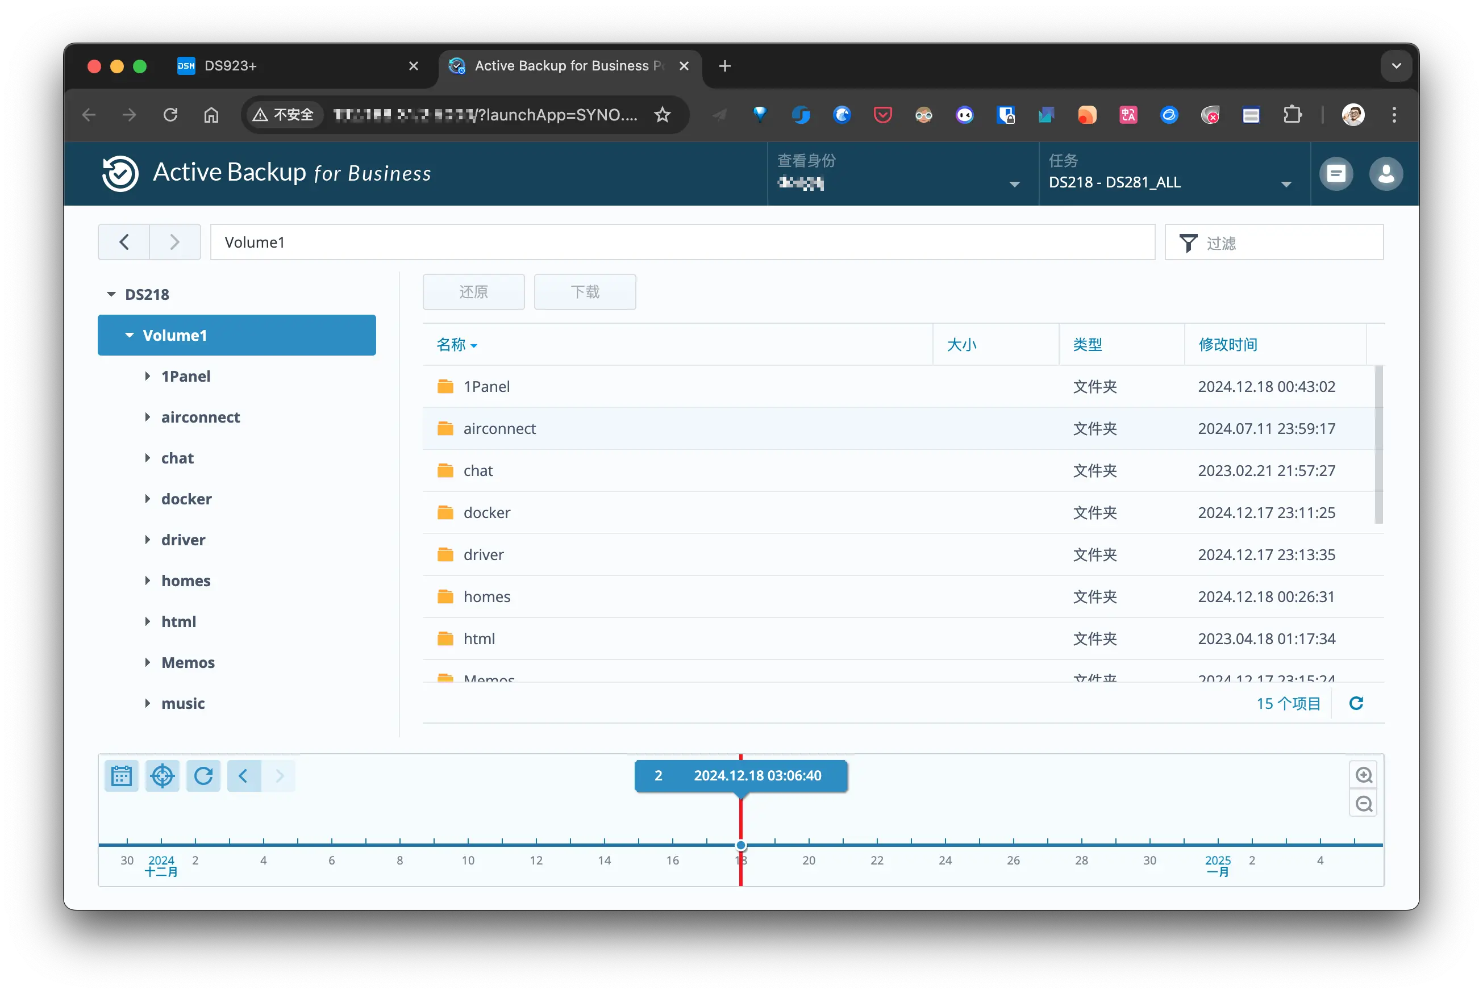Viewport: 1483px width, 994px height.
Task: Zoom out the timeline magnifier
Action: point(1363,804)
